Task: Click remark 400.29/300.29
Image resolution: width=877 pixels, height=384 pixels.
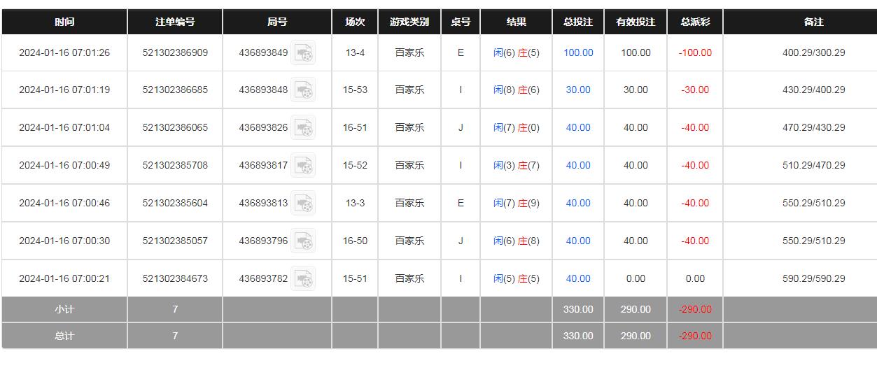Action: (x=813, y=52)
